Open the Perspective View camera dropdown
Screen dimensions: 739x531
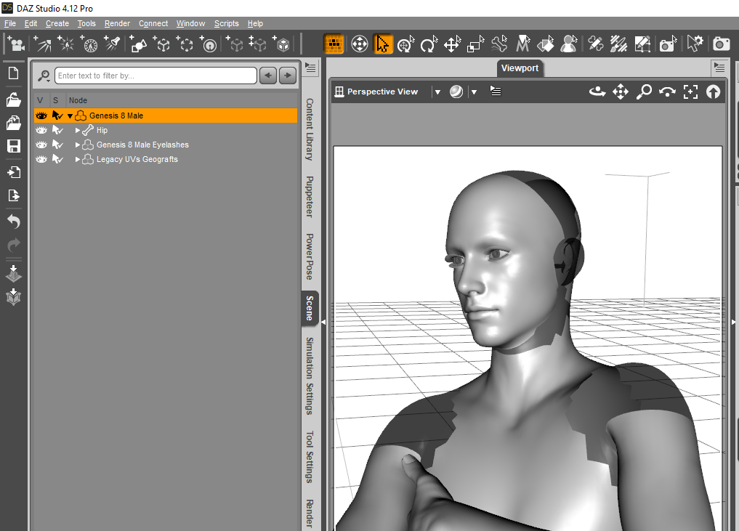[437, 92]
